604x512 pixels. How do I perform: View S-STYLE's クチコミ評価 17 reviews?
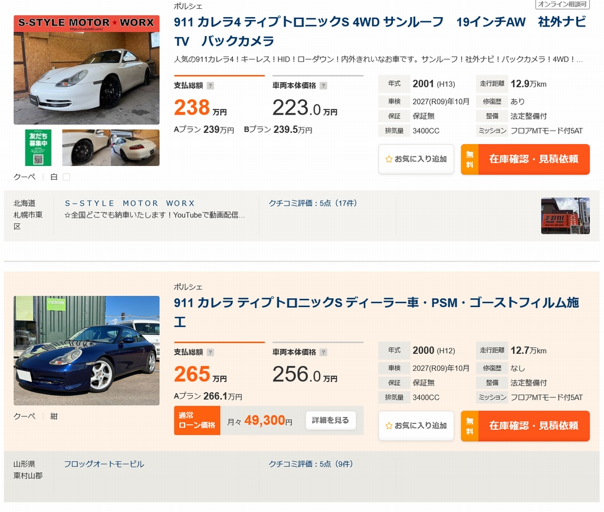click(x=313, y=203)
